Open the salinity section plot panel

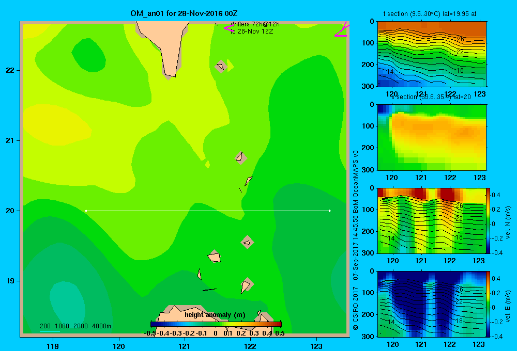tap(432, 137)
